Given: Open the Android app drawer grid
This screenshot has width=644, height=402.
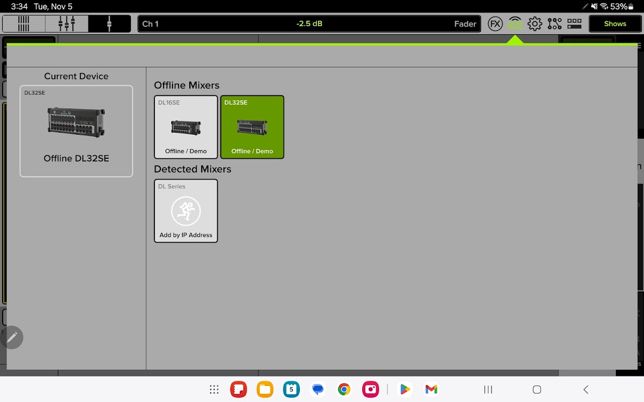Looking at the screenshot, I should [x=214, y=389].
